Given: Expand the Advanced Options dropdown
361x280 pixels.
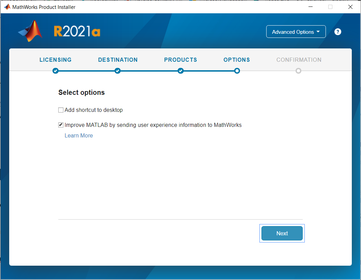Looking at the screenshot, I should [x=296, y=32].
